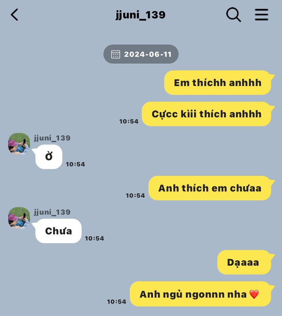Tap the back arrow icon

tap(14, 15)
